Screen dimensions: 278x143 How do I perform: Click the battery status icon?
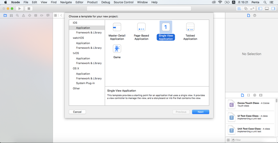pyautogui.click(x=227, y=2)
